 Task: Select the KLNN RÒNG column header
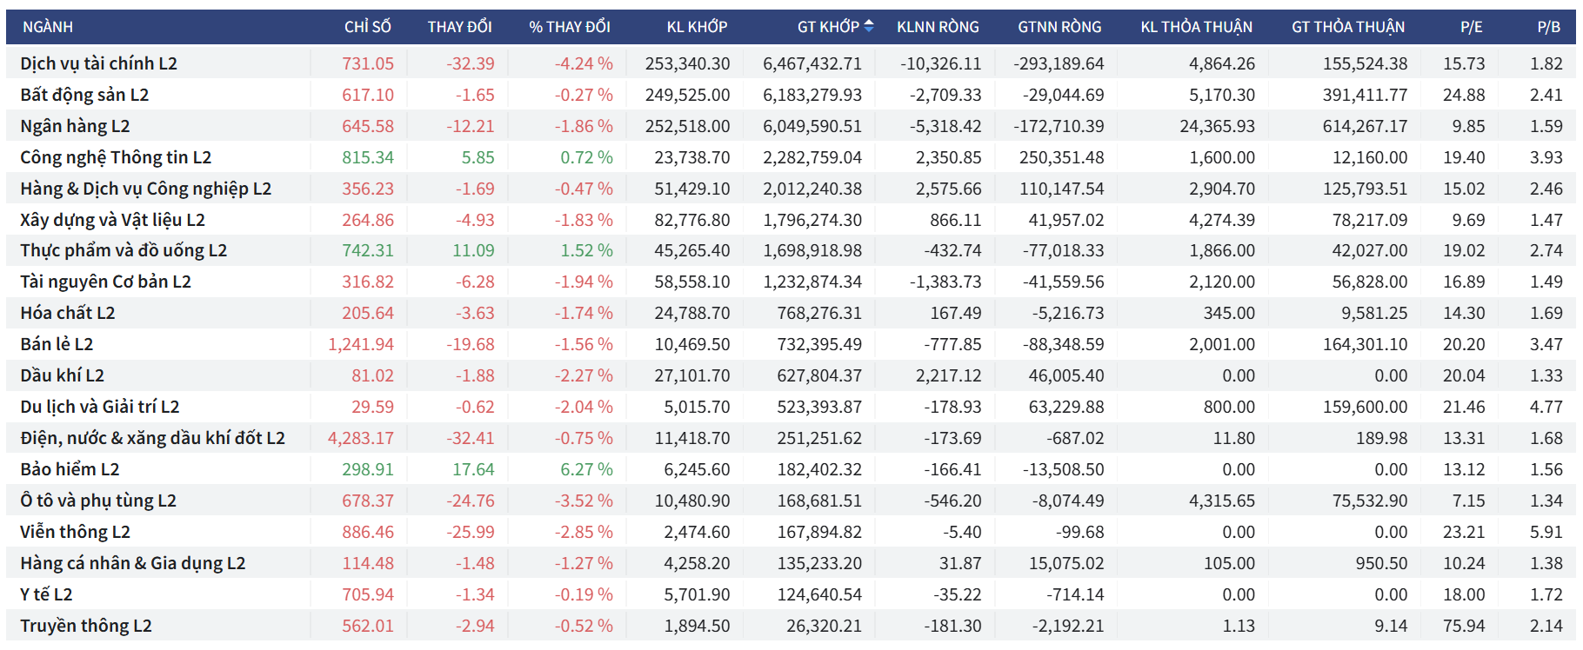938,27
